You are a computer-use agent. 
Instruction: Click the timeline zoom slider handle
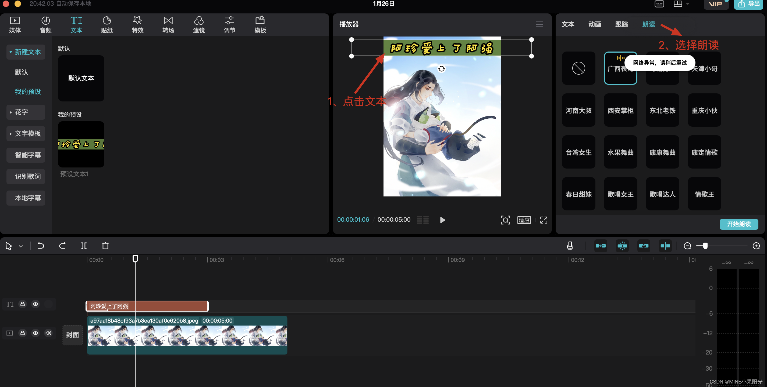(705, 246)
